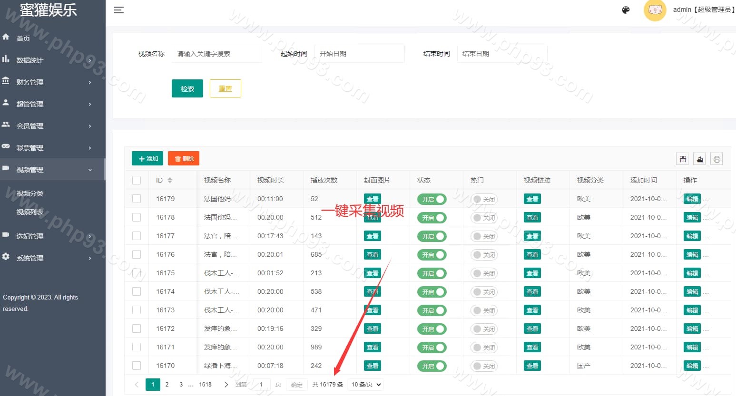Click the 添加 add button
Viewport: 736px width, 396px height.
[x=147, y=159]
